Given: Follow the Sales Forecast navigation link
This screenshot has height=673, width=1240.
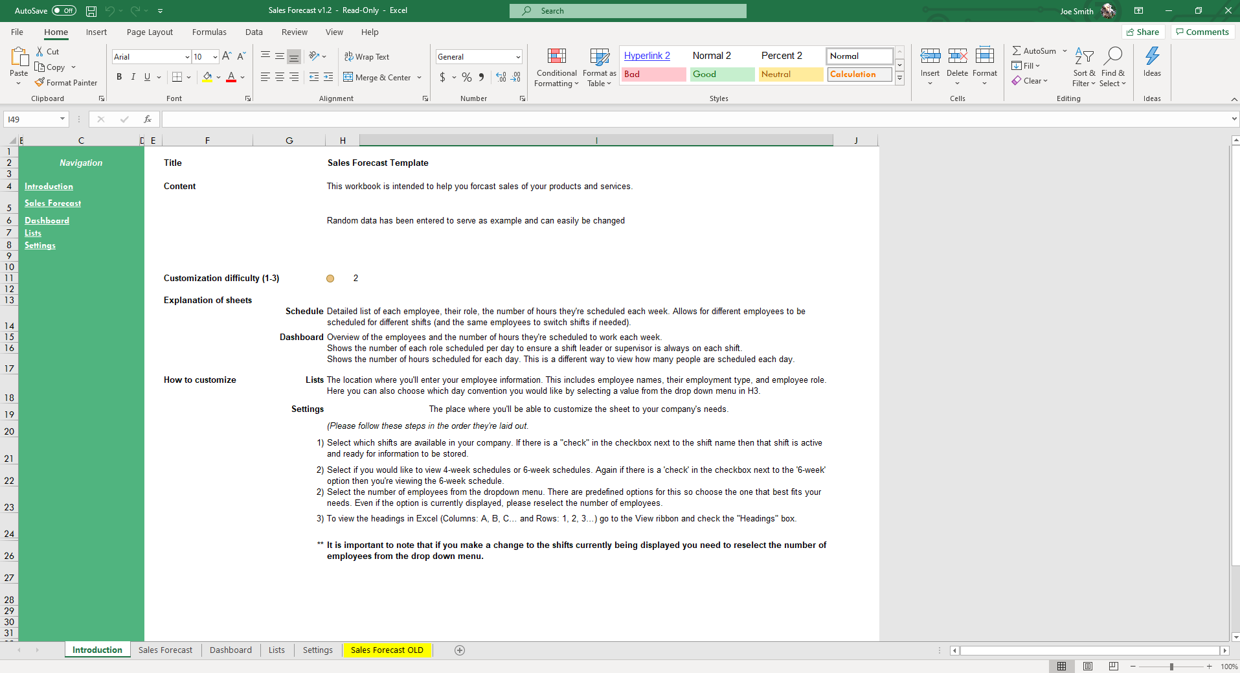Looking at the screenshot, I should (x=53, y=203).
